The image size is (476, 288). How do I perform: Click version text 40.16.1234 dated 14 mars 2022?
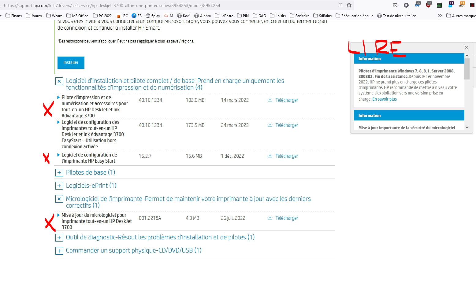tap(151, 100)
